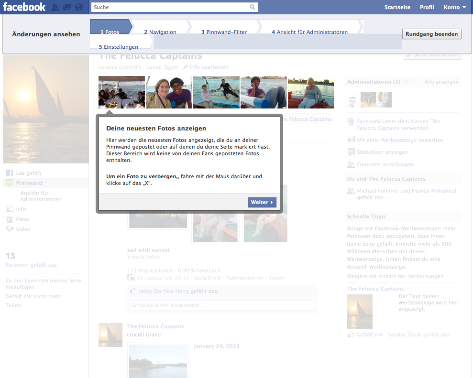Image resolution: width=473 pixels, height=378 pixels.
Task: Click megaphone icon beside Werbeanzeige bewerben
Action: 351,140
